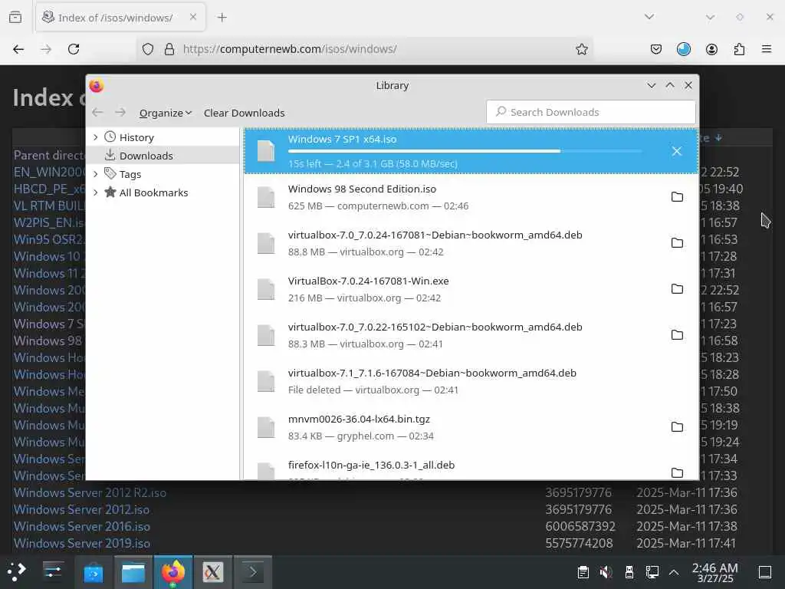Open KDE application launcher
The height and width of the screenshot is (589, 785).
point(17,572)
